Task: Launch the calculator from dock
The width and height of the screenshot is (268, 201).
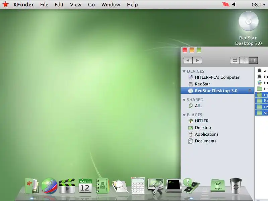Action: 138,186
